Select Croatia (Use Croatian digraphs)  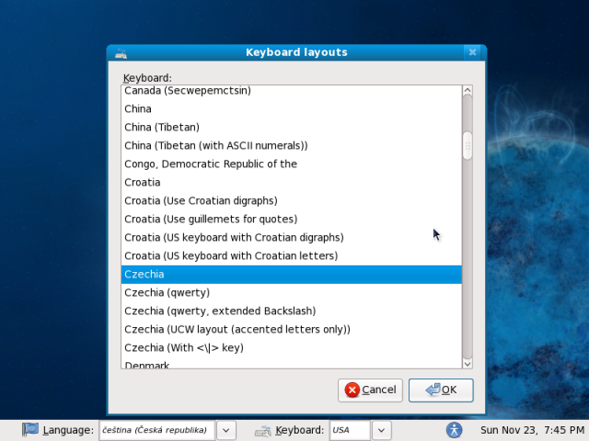point(201,200)
